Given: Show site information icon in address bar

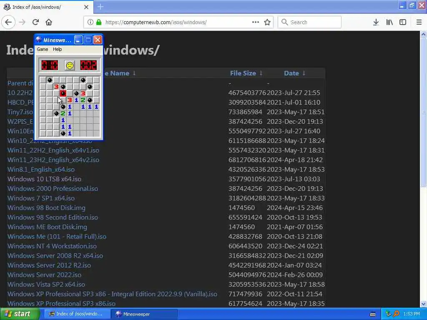Looking at the screenshot, I should coord(90,22).
